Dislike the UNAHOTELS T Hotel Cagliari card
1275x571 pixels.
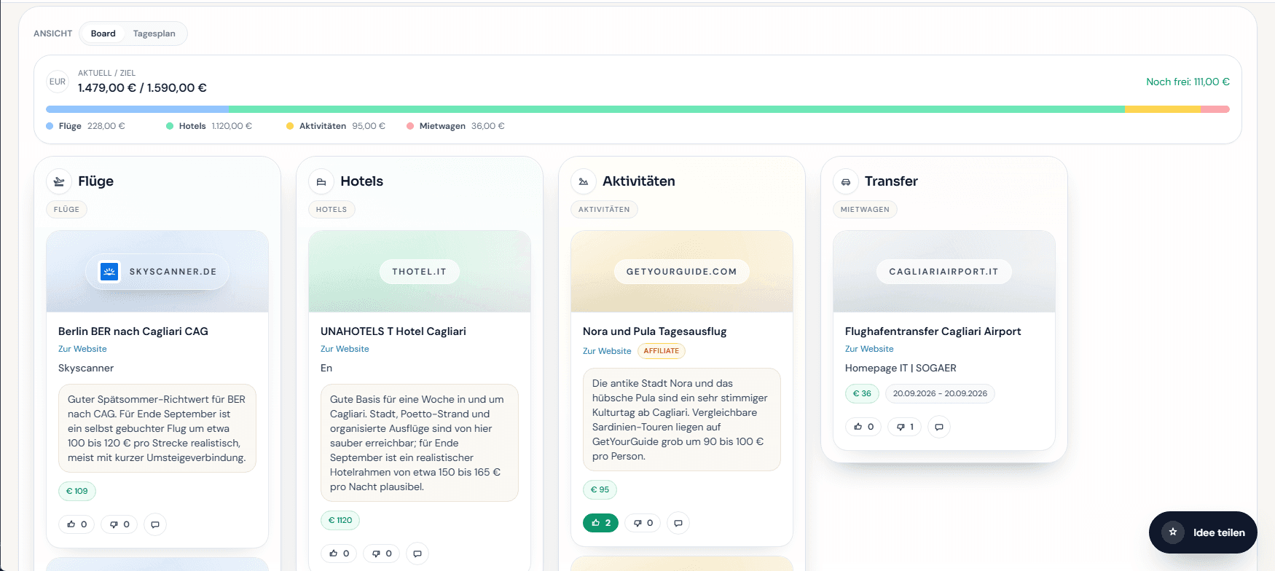point(382,554)
